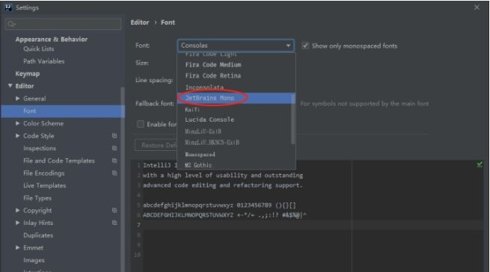The image size is (490, 272).
Task: Click Editor in the breadcrumb
Action: 140,22
